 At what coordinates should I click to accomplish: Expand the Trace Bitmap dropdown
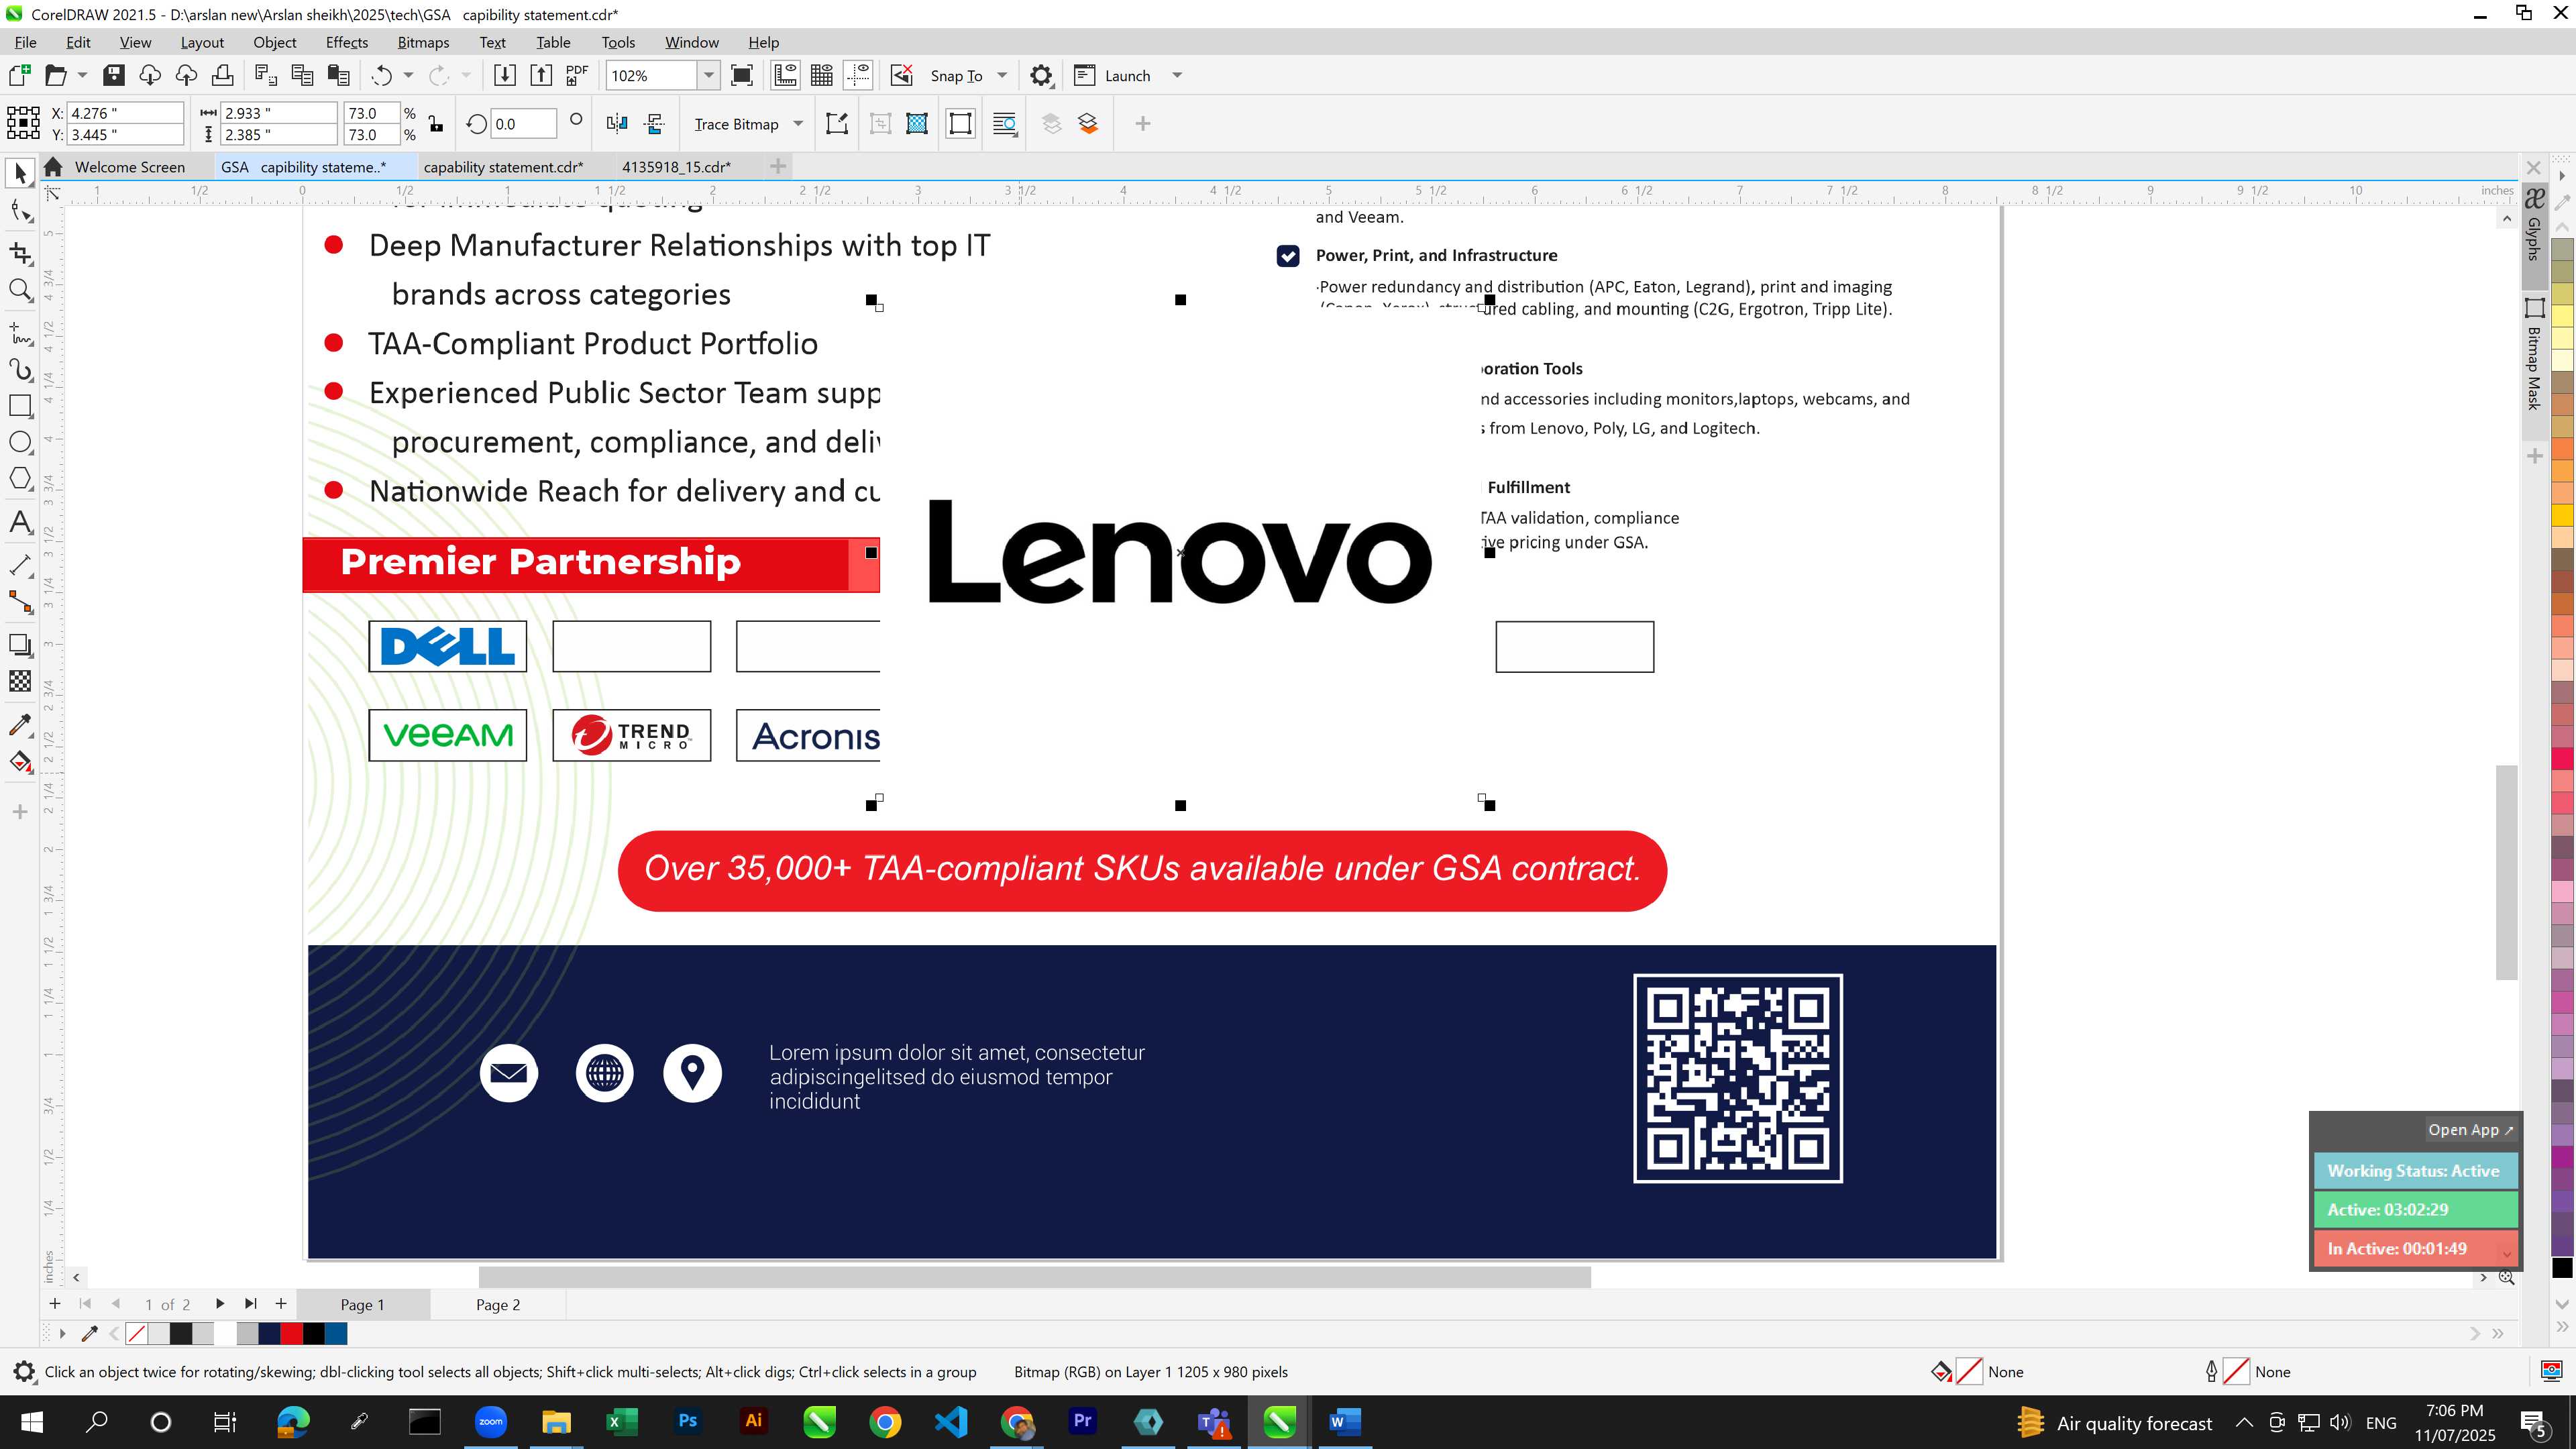point(798,124)
